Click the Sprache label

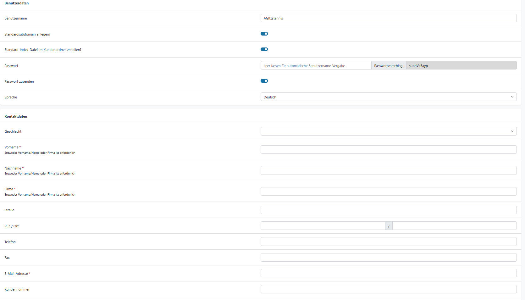(x=11, y=97)
